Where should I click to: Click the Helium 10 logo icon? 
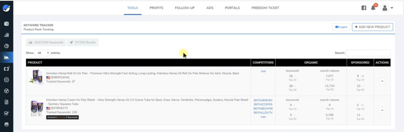click(6, 7)
